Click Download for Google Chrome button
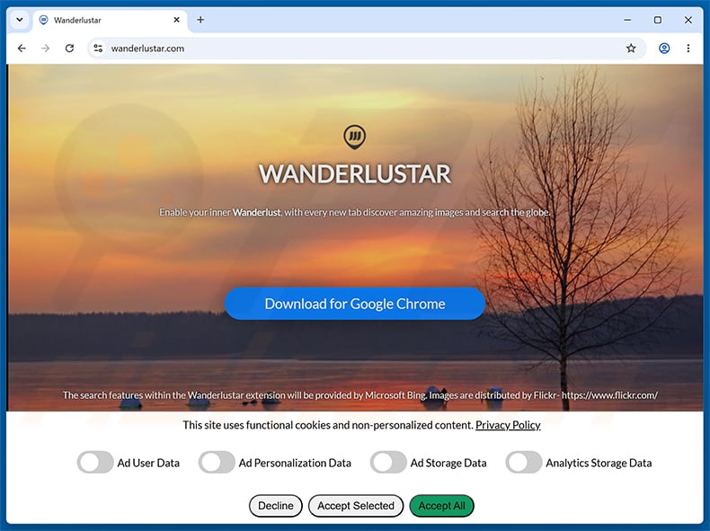Viewport: 710px width, 531px height. click(354, 304)
